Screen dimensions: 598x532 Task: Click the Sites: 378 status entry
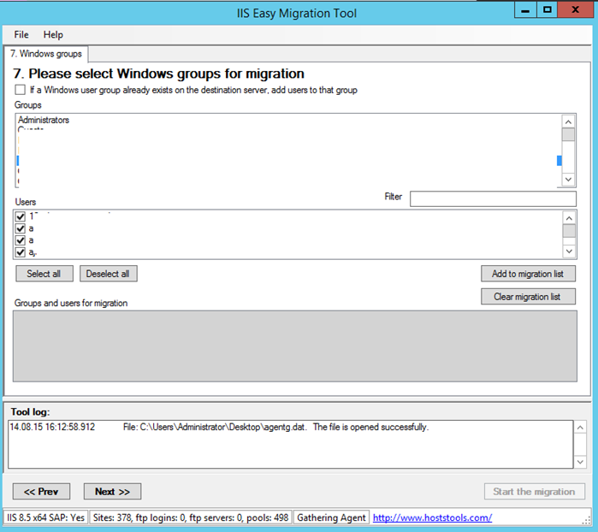pos(191,517)
